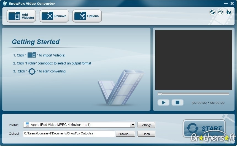Click the Getting Started heading
The height and width of the screenshot is (146, 237).
[36, 42]
